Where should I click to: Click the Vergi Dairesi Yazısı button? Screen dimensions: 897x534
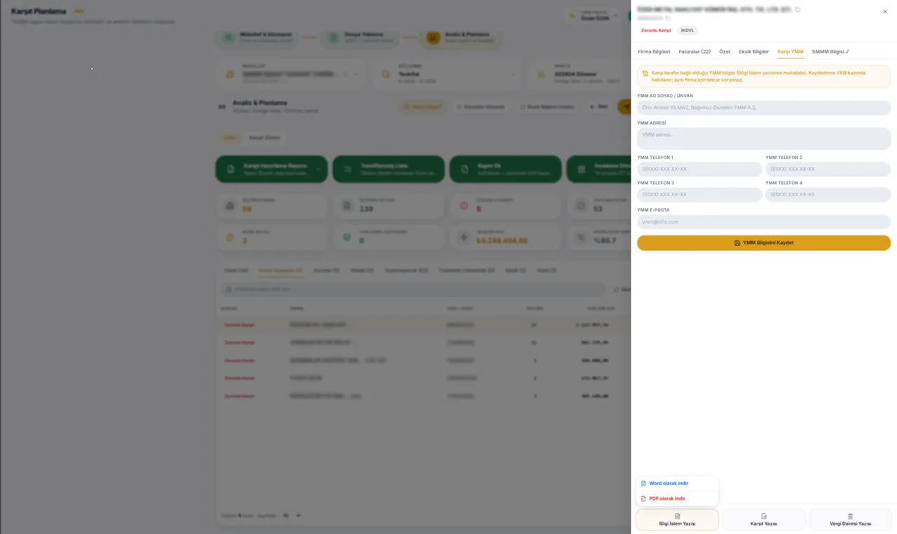tap(850, 519)
